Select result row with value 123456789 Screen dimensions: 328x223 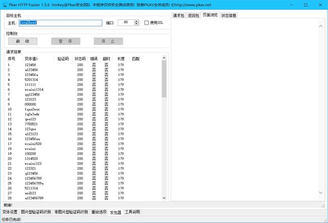(84, 178)
